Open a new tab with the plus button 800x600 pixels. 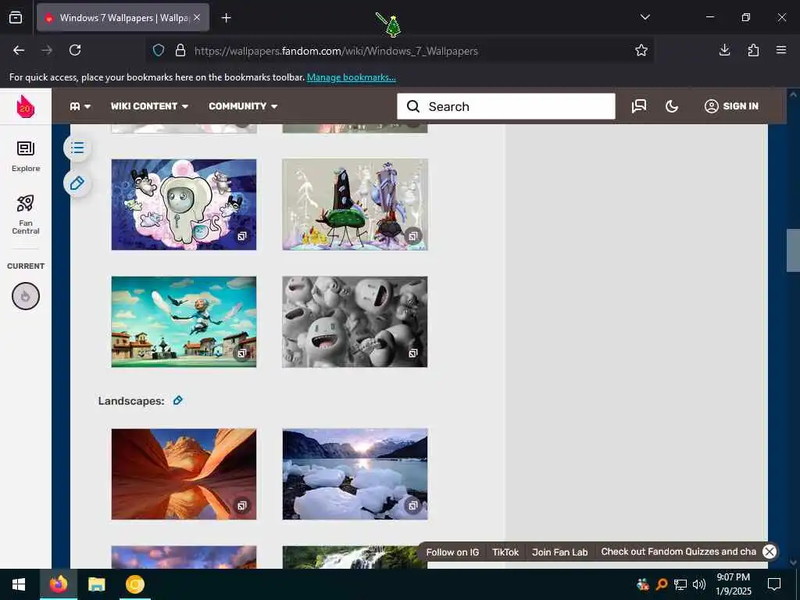226,18
